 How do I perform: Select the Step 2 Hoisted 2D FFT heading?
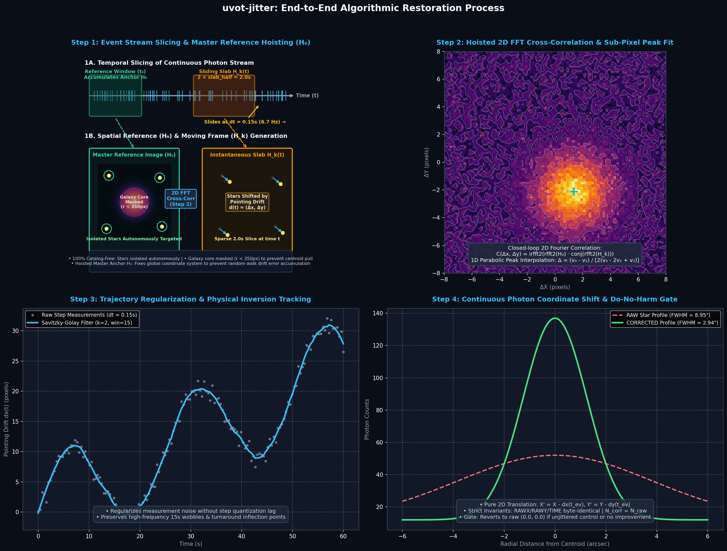click(555, 43)
